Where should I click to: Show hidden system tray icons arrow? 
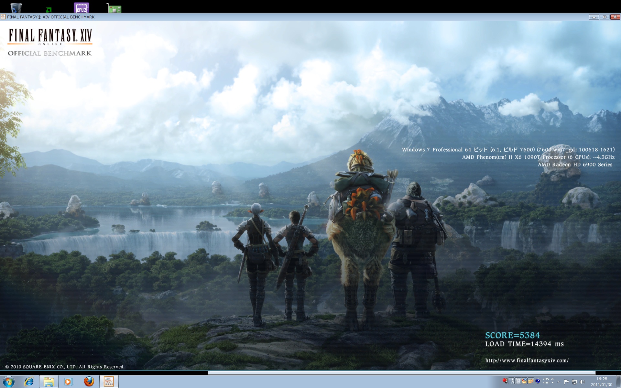(559, 382)
